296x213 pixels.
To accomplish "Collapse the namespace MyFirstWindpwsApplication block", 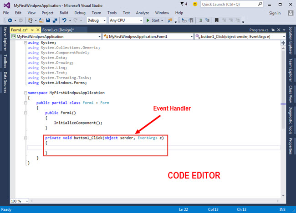I will 26,93.
